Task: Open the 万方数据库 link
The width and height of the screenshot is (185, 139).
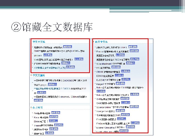Action: [x=50, y=68]
